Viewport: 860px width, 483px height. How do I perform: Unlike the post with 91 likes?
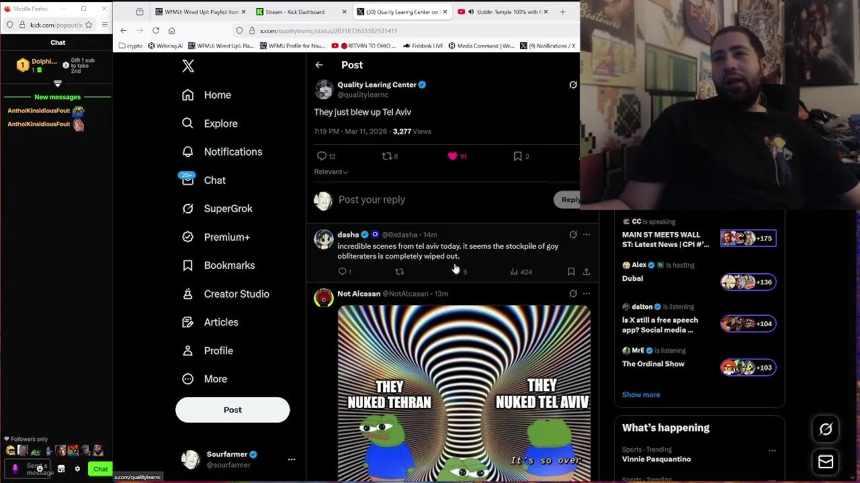457,156
